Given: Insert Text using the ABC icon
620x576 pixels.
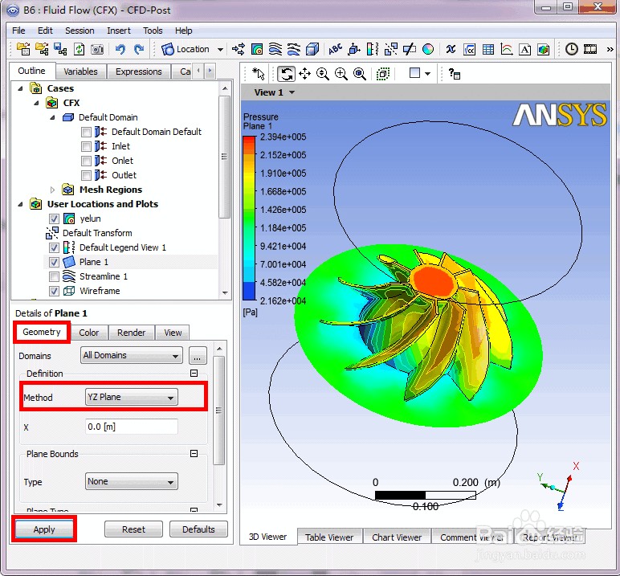Looking at the screenshot, I should tap(335, 49).
